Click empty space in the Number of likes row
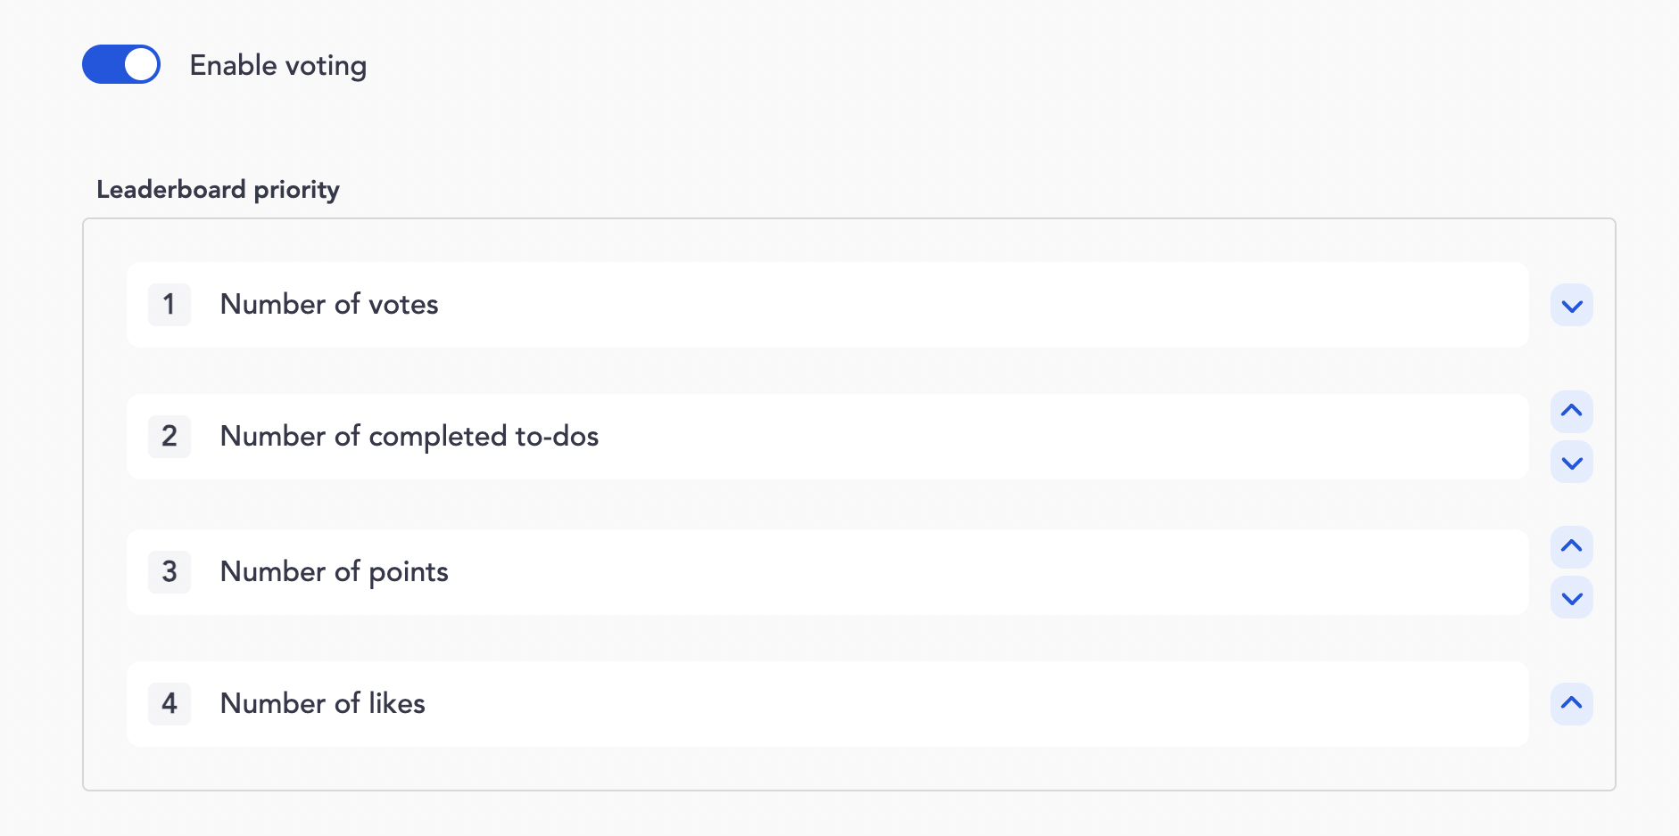This screenshot has width=1679, height=836. [x=981, y=704]
